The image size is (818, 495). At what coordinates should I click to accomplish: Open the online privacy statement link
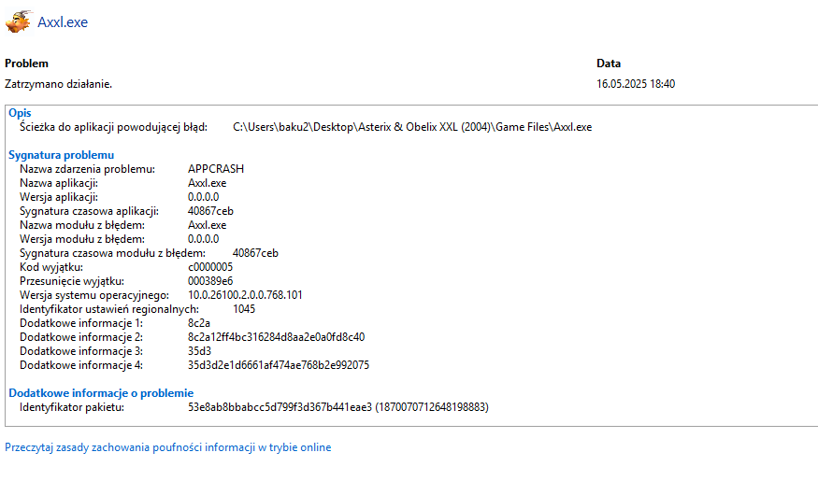(x=168, y=447)
